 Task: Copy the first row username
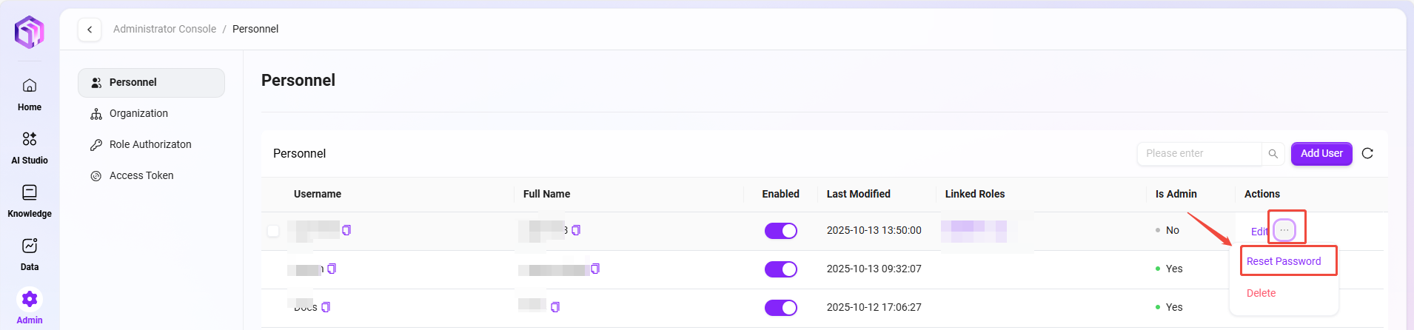(346, 230)
